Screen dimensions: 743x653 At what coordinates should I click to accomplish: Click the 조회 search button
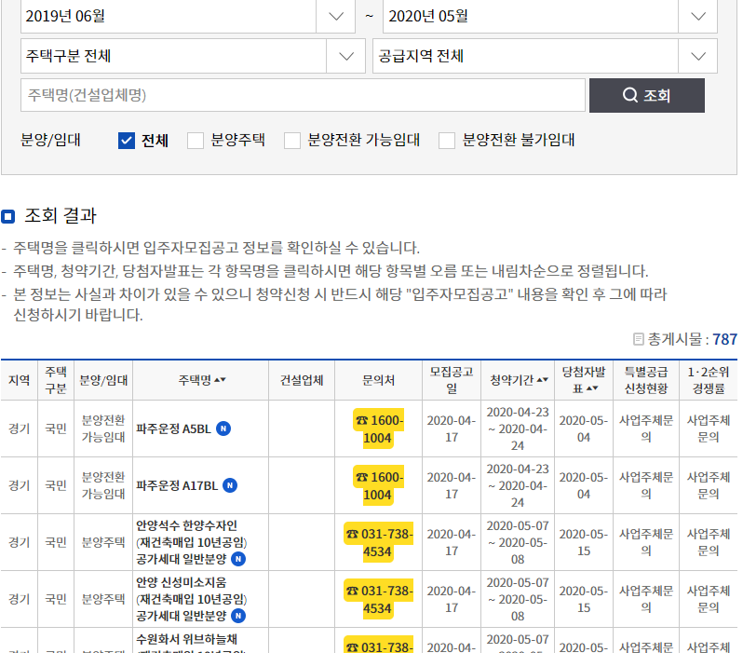click(x=647, y=95)
